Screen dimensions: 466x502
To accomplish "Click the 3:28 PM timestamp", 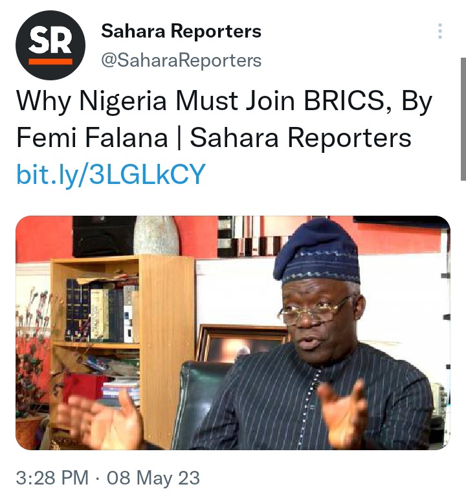I will click(x=52, y=477).
